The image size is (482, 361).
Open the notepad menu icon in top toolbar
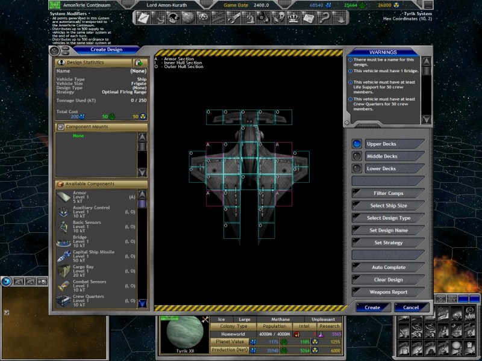pyautogui.click(x=142, y=18)
